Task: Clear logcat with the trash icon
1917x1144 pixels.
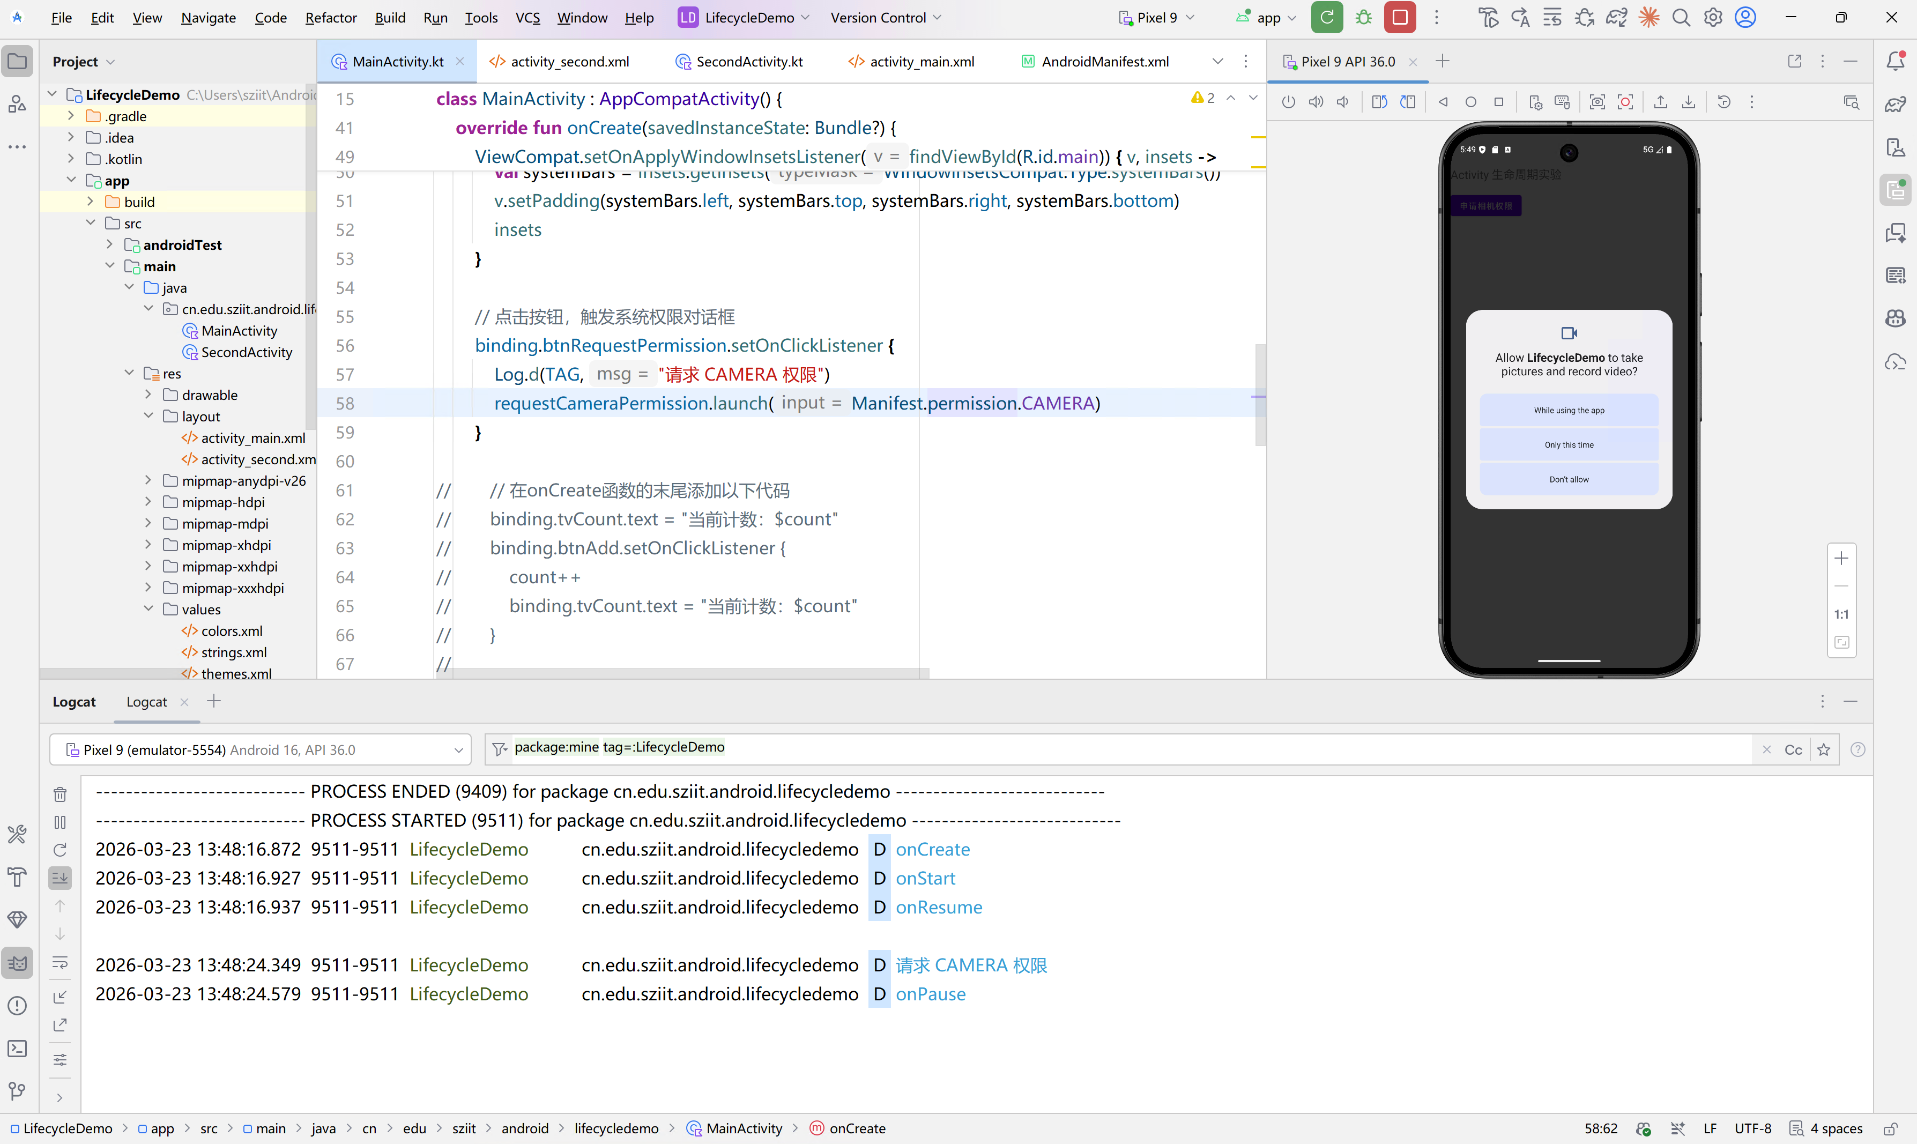Action: (60, 794)
